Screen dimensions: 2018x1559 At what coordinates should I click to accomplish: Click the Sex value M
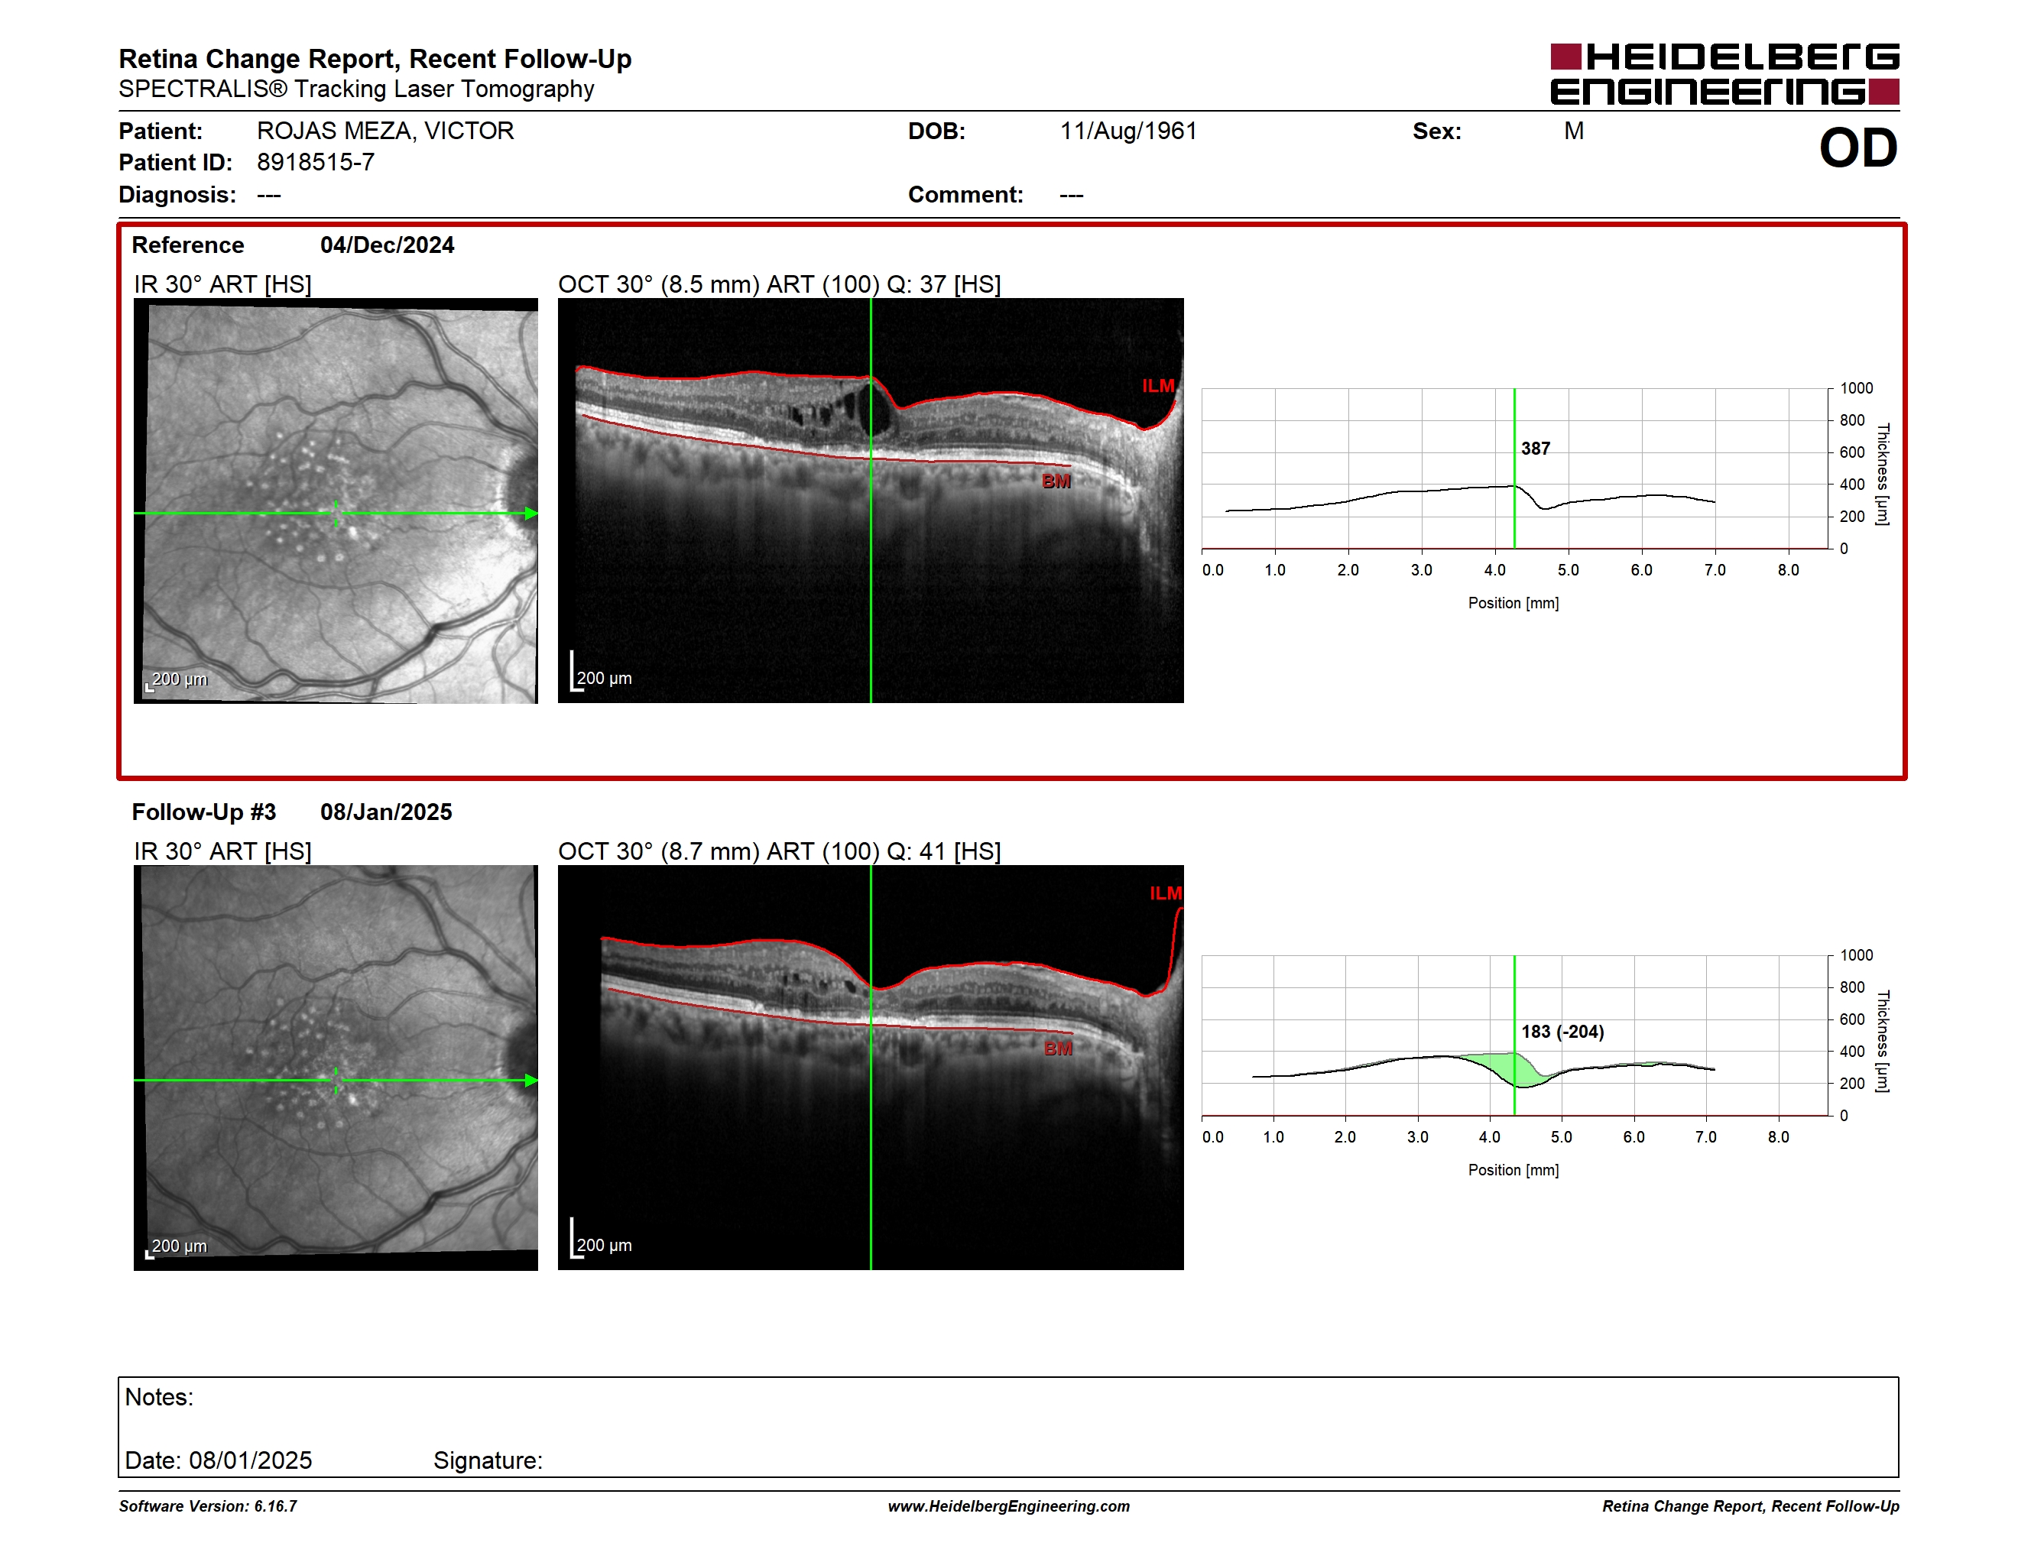[1574, 131]
